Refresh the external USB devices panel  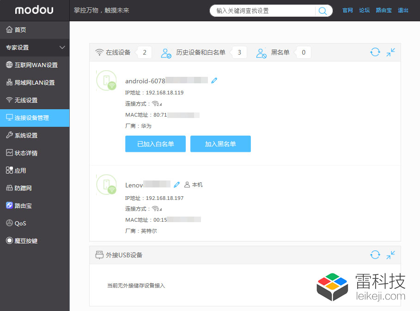[x=375, y=255]
